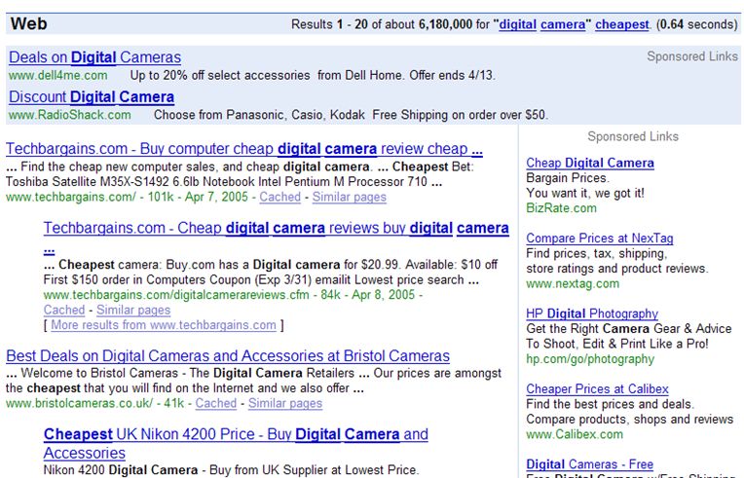Click the www.dell4me.com green URL text

[x=57, y=75]
